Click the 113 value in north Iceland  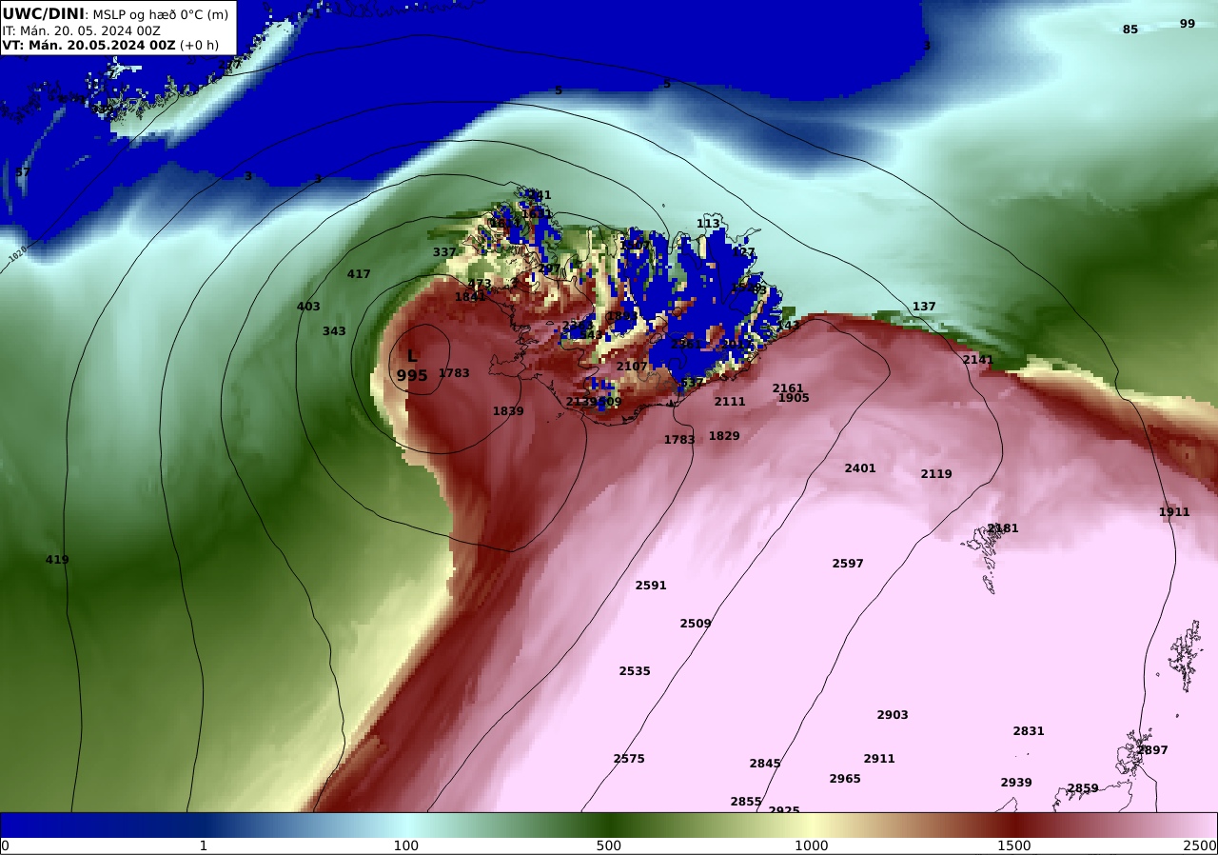pos(708,224)
